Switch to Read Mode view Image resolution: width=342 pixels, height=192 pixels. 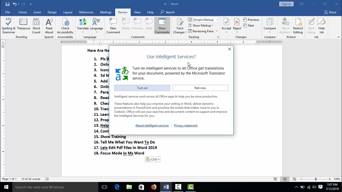click(x=275, y=179)
